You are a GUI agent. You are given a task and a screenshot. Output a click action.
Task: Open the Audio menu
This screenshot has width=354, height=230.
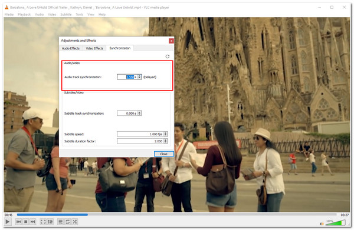click(40, 14)
